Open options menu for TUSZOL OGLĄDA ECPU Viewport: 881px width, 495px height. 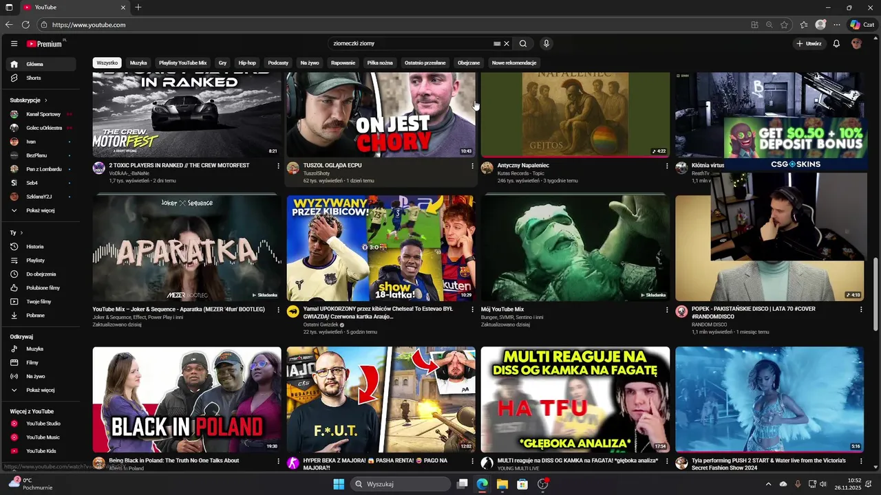472,166
